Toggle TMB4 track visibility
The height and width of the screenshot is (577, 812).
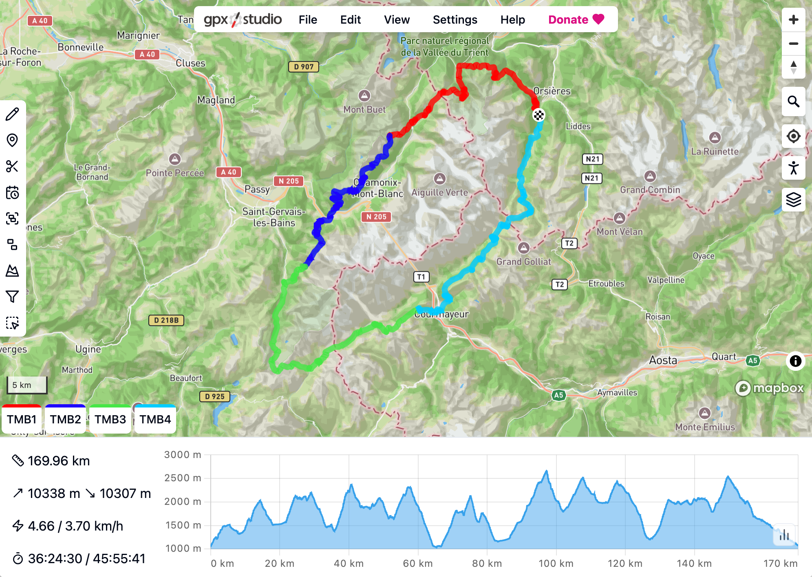point(154,418)
